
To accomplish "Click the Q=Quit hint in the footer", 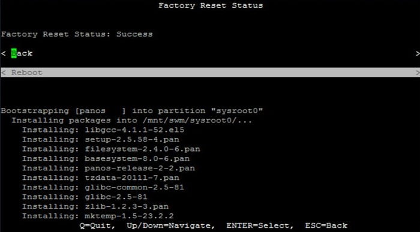I will [x=97, y=225].
